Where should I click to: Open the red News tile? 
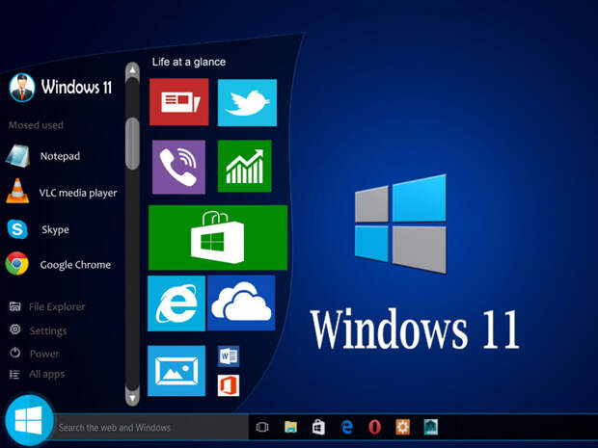[178, 102]
